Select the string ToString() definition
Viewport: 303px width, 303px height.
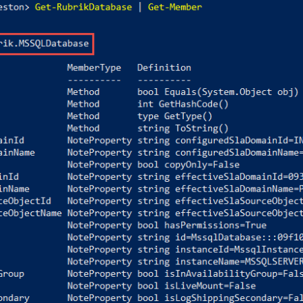183,129
